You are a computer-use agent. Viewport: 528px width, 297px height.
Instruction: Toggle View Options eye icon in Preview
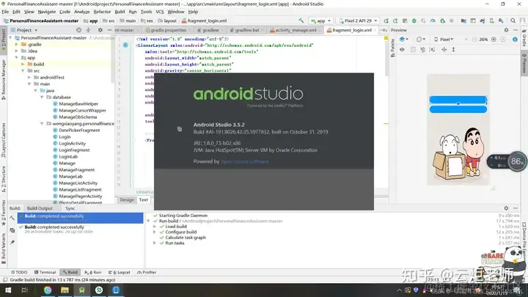(x=402, y=50)
